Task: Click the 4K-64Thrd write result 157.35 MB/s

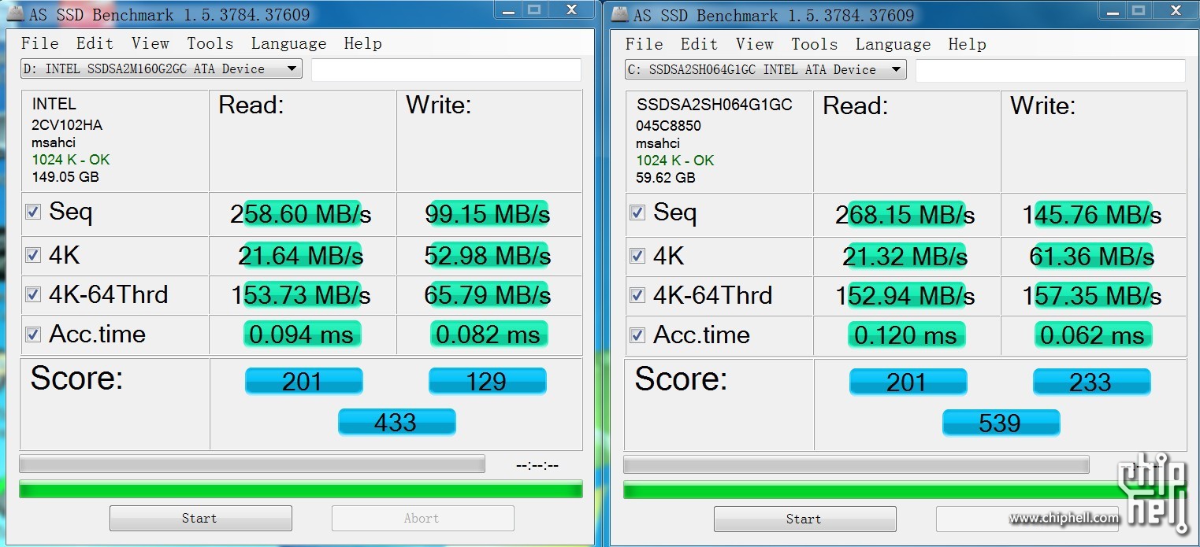Action: coord(1092,296)
